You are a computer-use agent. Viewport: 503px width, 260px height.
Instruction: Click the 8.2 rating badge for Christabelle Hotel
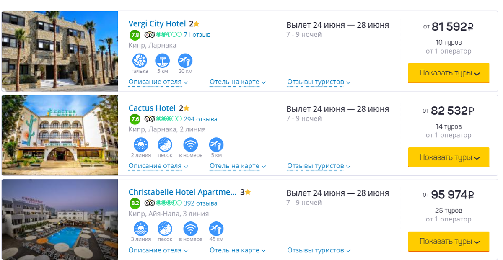135,203
